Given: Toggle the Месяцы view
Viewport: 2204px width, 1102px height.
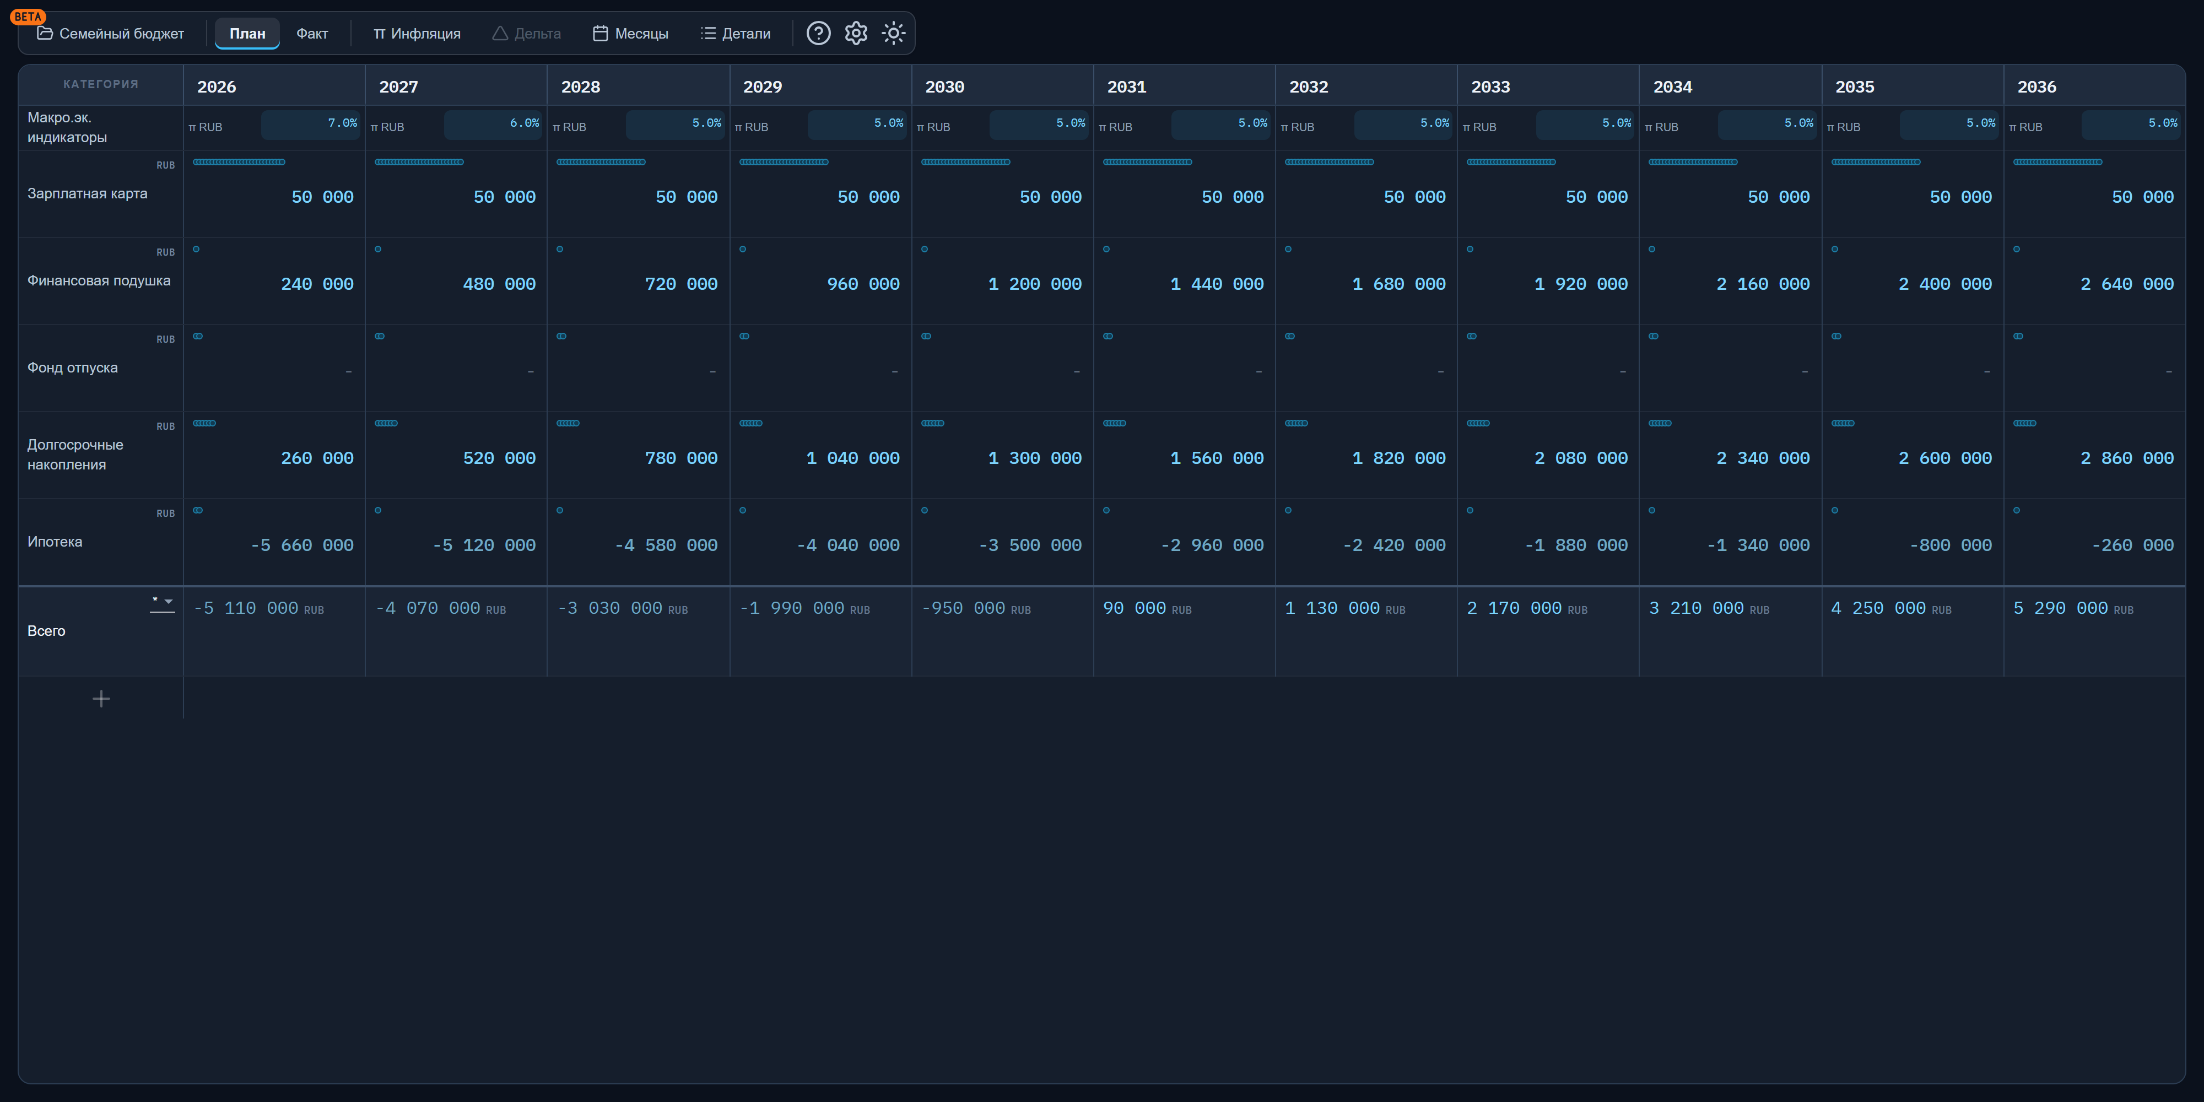Looking at the screenshot, I should (630, 34).
